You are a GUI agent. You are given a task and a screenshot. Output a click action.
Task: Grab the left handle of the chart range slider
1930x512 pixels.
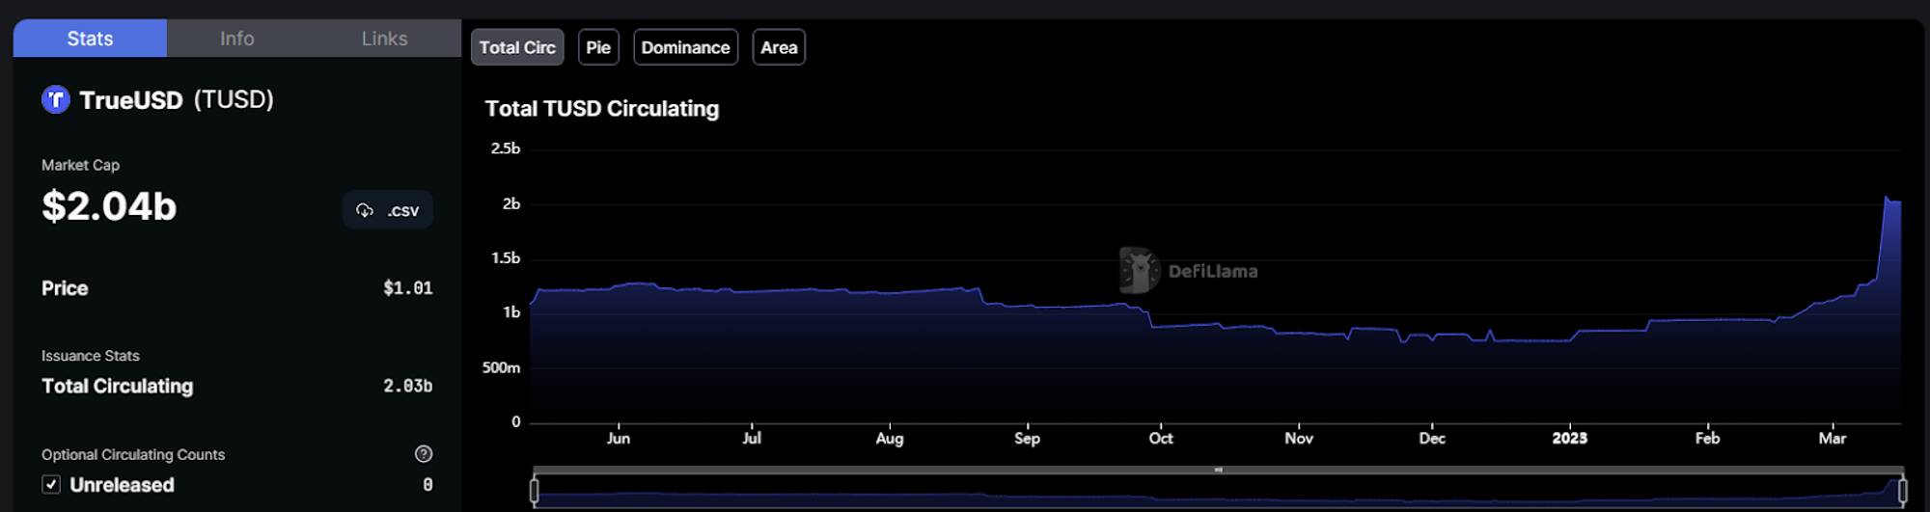tap(535, 491)
